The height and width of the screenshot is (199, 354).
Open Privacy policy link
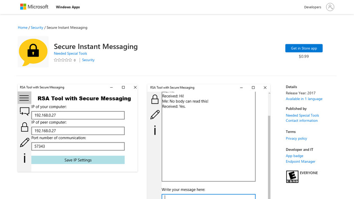point(296,138)
